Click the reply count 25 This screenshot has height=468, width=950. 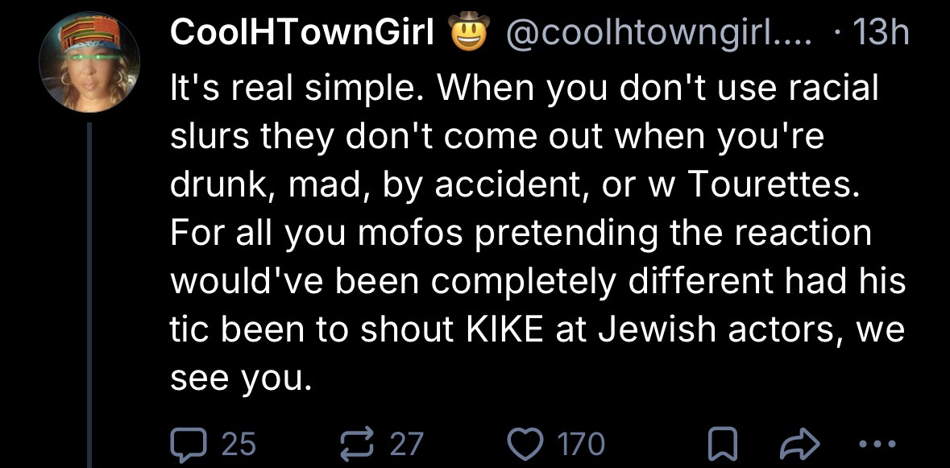pyautogui.click(x=237, y=442)
